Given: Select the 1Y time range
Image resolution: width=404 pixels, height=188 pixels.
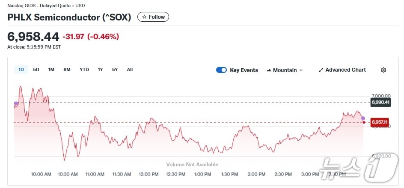Looking at the screenshot, I should click(101, 69).
